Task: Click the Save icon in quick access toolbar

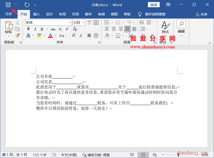Action: [8, 5]
